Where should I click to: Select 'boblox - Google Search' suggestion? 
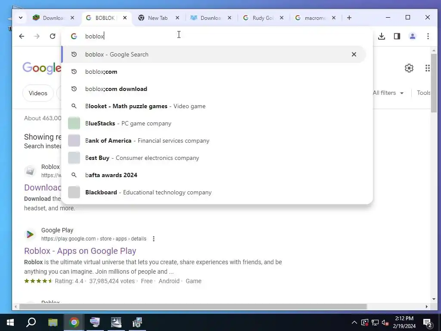(214, 54)
